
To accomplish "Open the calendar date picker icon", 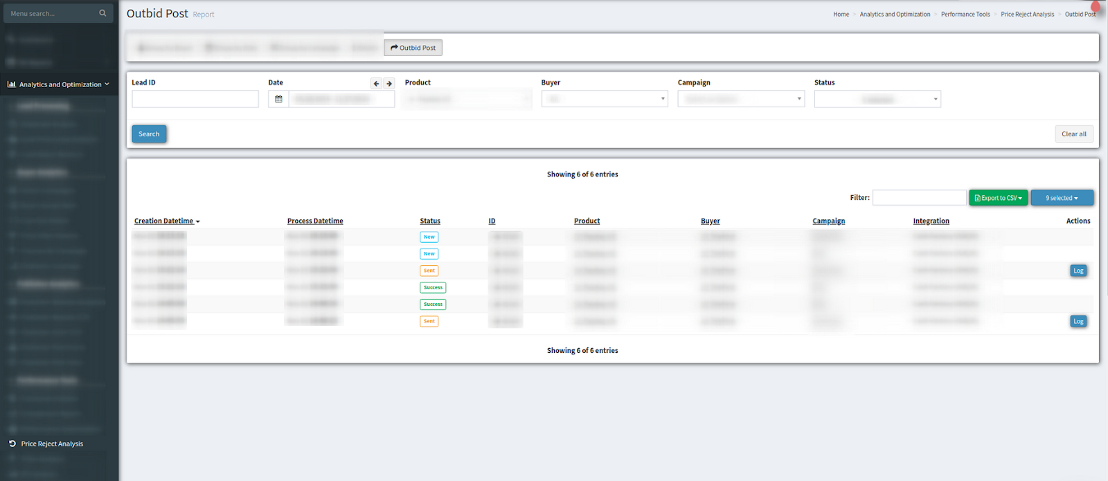I will click(x=278, y=99).
